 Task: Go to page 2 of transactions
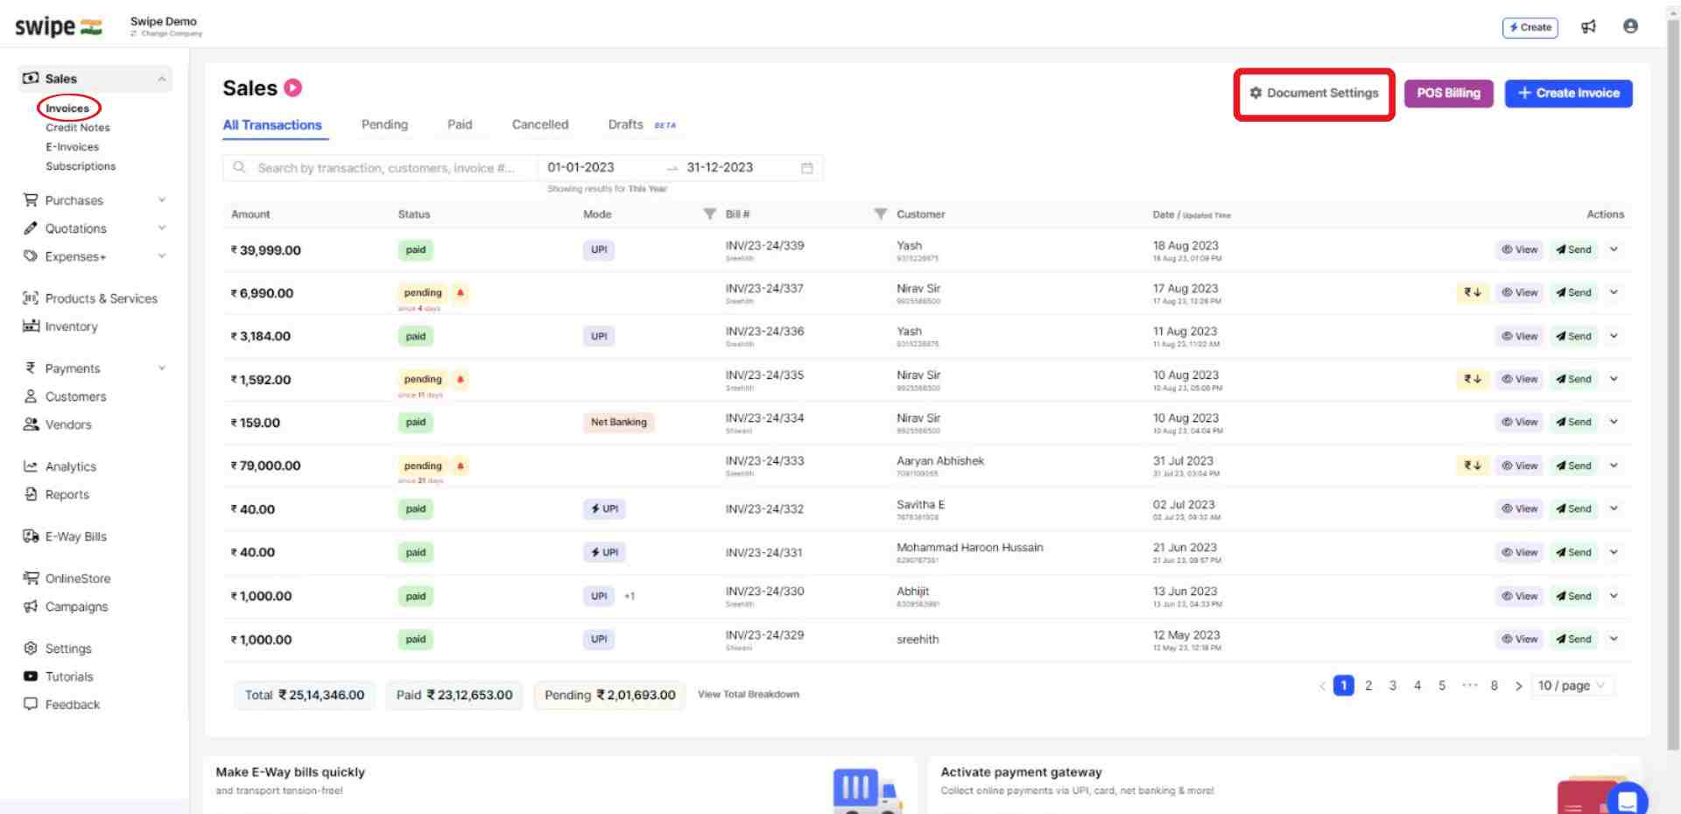pos(1368,685)
